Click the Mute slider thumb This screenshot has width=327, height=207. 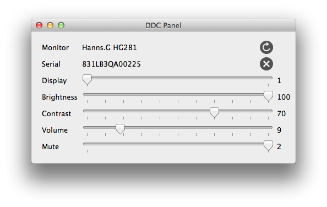268,145
